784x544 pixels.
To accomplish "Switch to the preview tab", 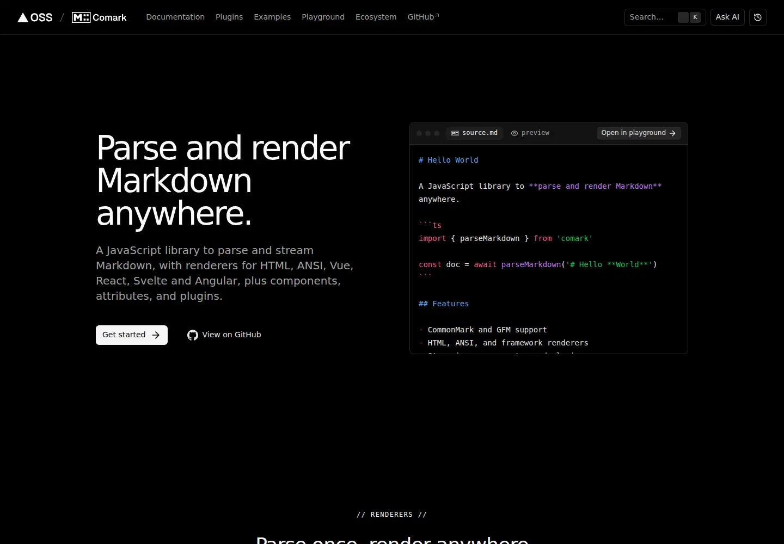I will point(530,133).
